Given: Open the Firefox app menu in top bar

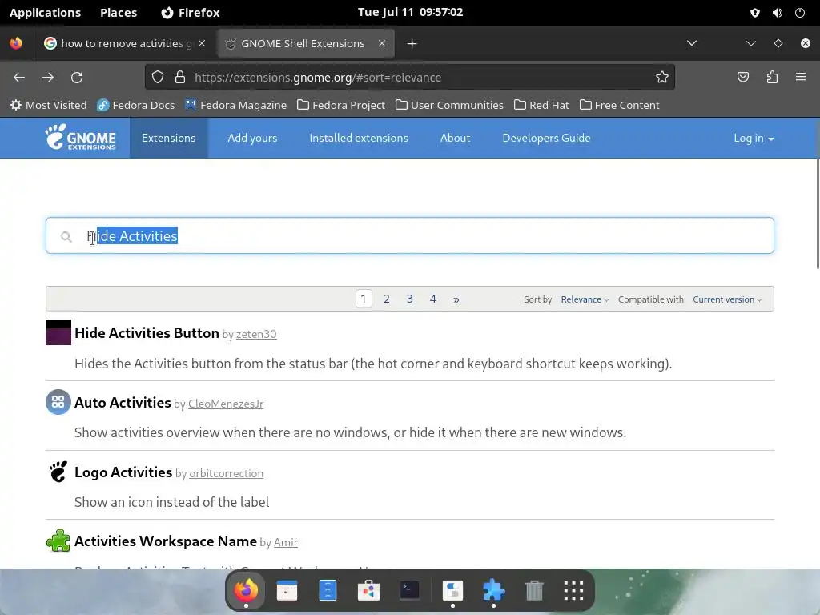Looking at the screenshot, I should (x=191, y=13).
